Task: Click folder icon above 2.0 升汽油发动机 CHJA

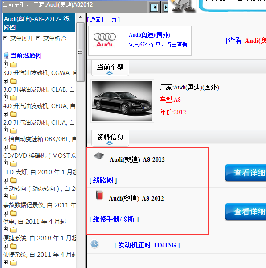Action: pyautogui.click(x=13, y=114)
